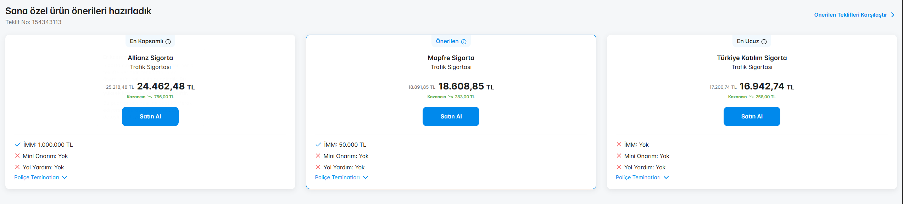
Task: Click the Türkiye Katılım Sigorta company name
Action: (x=752, y=58)
